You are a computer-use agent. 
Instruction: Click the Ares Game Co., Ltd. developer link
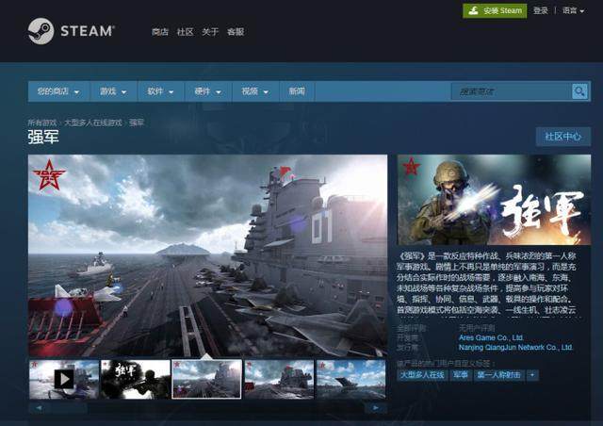491,337
